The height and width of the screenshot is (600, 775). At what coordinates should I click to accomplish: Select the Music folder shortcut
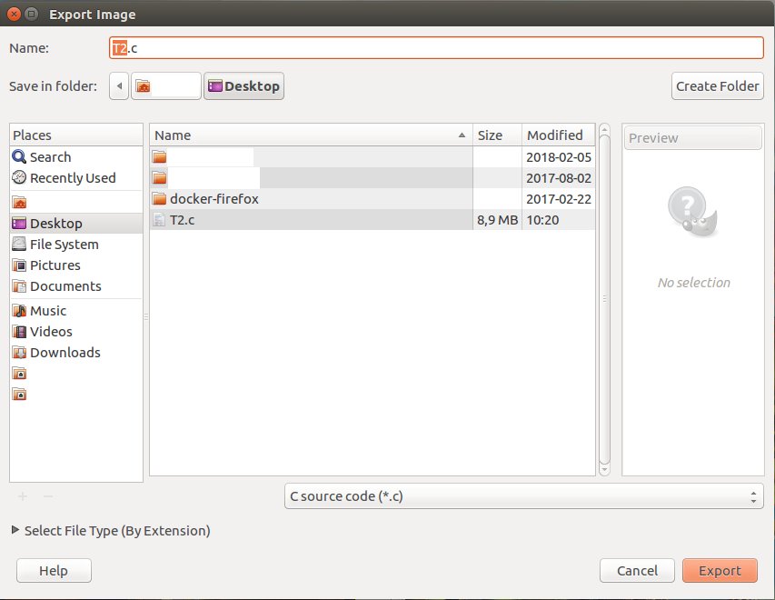47,311
